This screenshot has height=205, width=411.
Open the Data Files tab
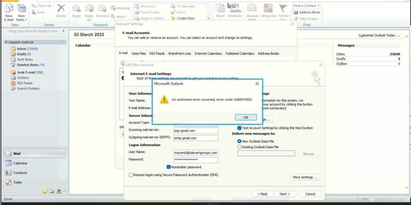(x=139, y=54)
